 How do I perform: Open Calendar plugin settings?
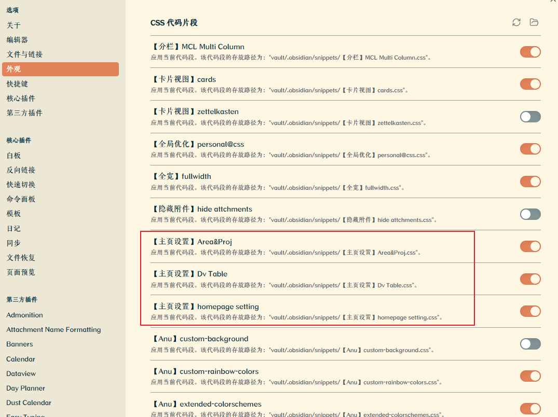61,359
